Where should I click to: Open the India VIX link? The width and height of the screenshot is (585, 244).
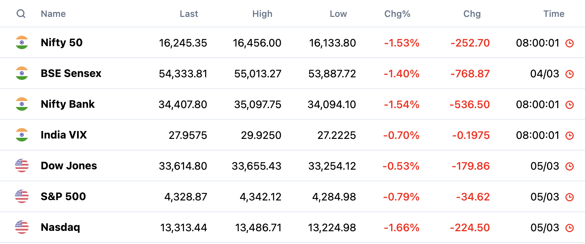click(64, 135)
